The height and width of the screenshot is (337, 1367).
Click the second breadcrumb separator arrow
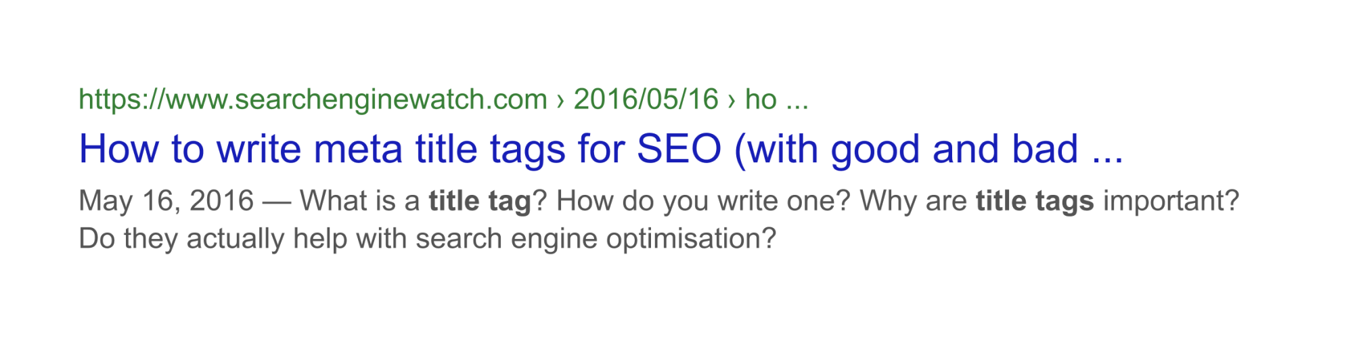pos(731,100)
